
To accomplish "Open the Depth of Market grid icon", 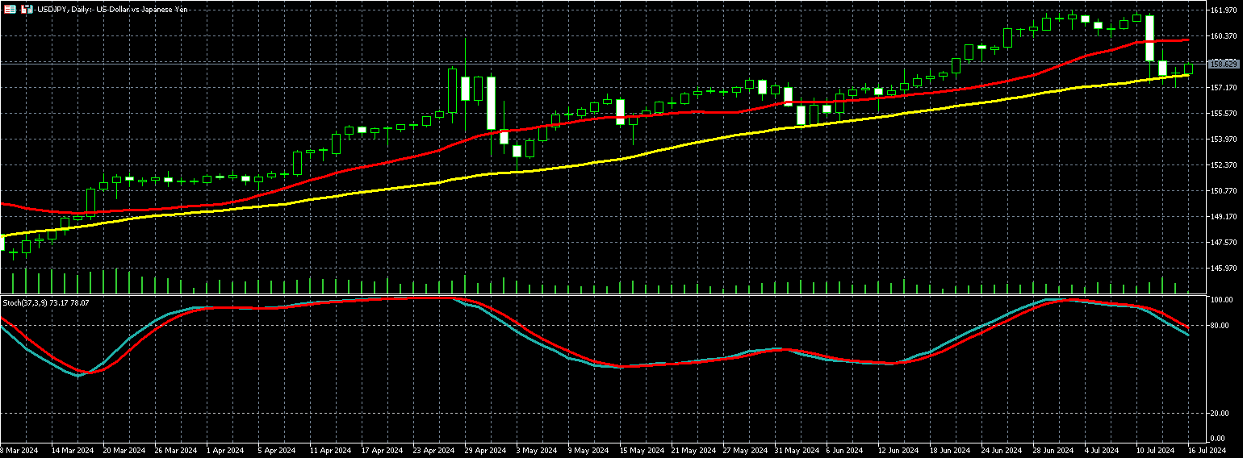I will pyautogui.click(x=10, y=10).
